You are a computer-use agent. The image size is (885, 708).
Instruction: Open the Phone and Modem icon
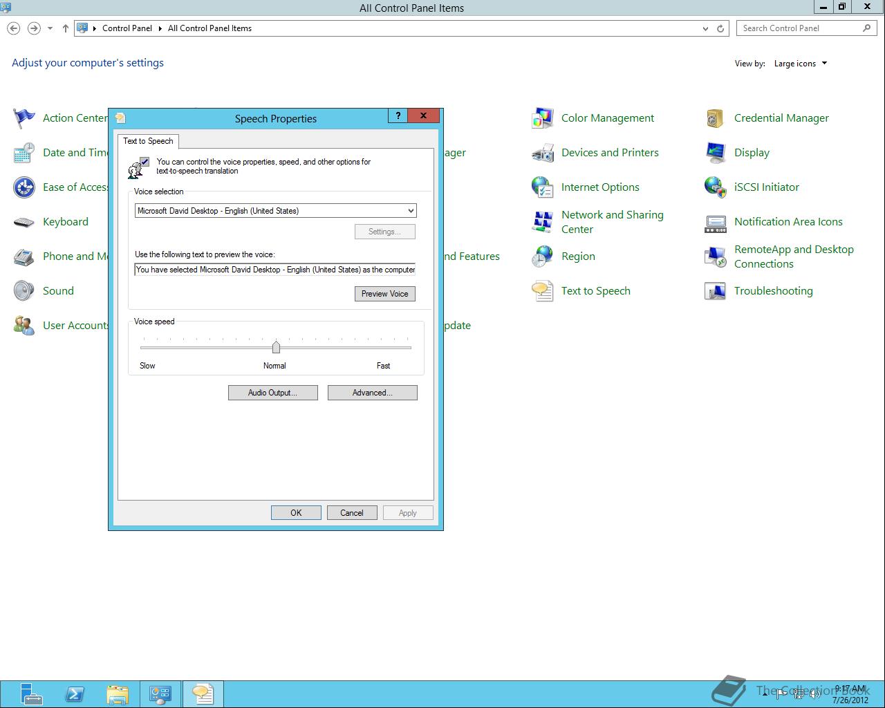(24, 257)
